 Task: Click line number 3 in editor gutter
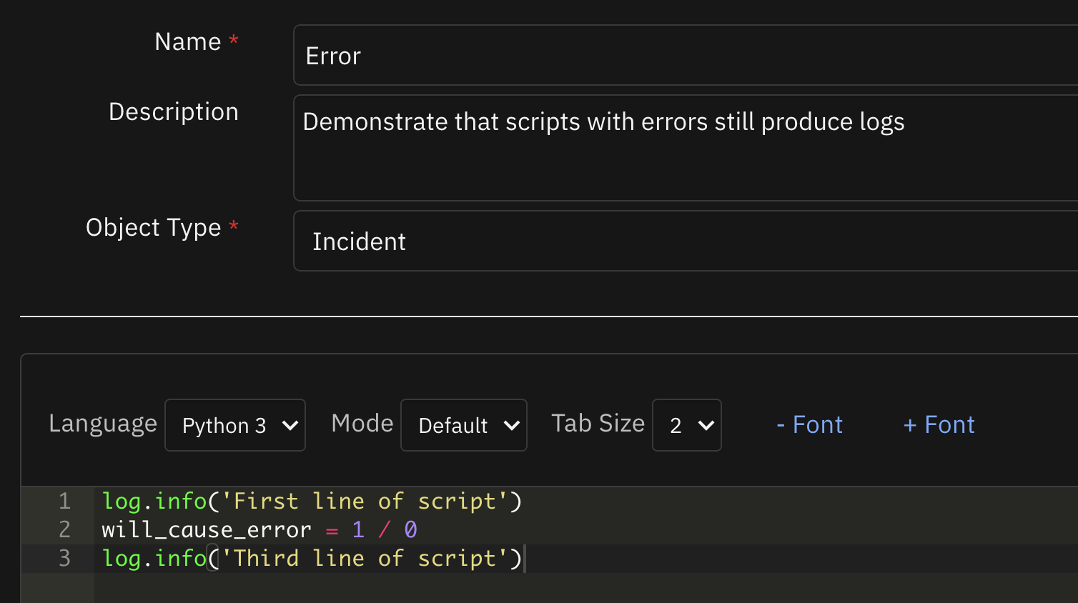[64, 559]
